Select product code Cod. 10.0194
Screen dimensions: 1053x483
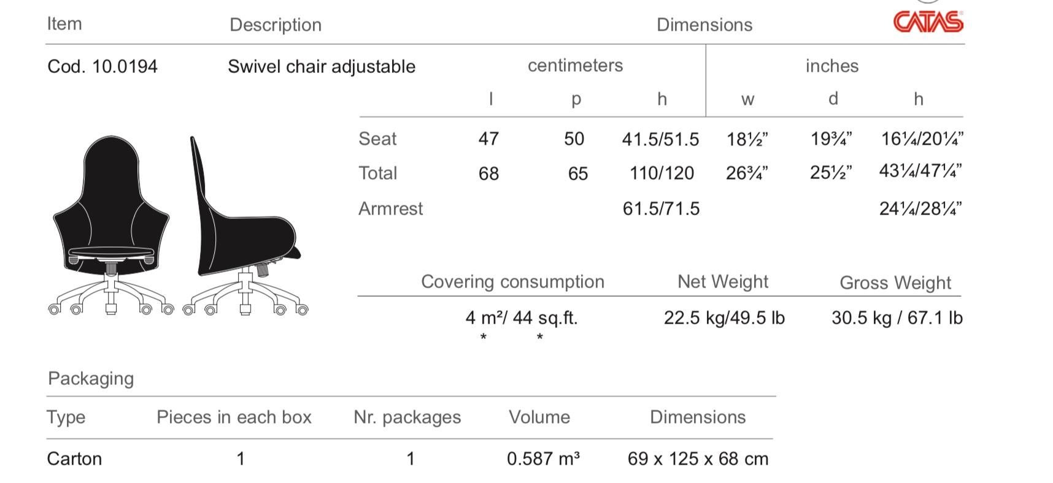pyautogui.click(x=102, y=66)
